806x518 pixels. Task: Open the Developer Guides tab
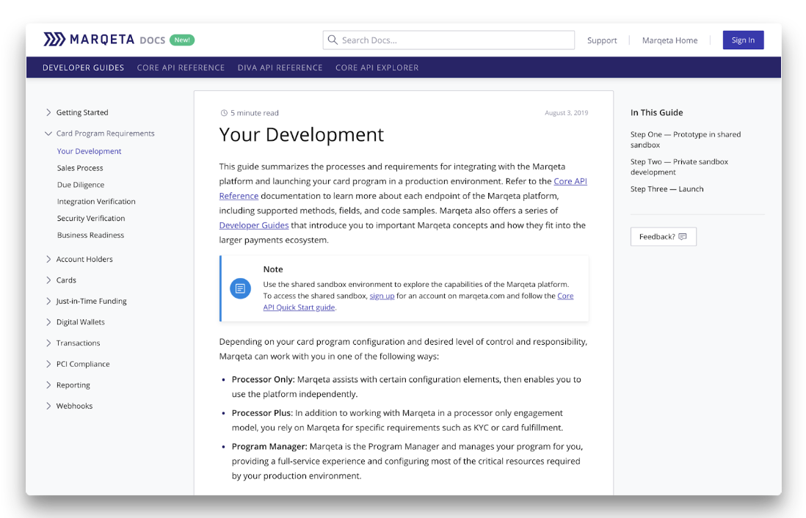pos(83,68)
